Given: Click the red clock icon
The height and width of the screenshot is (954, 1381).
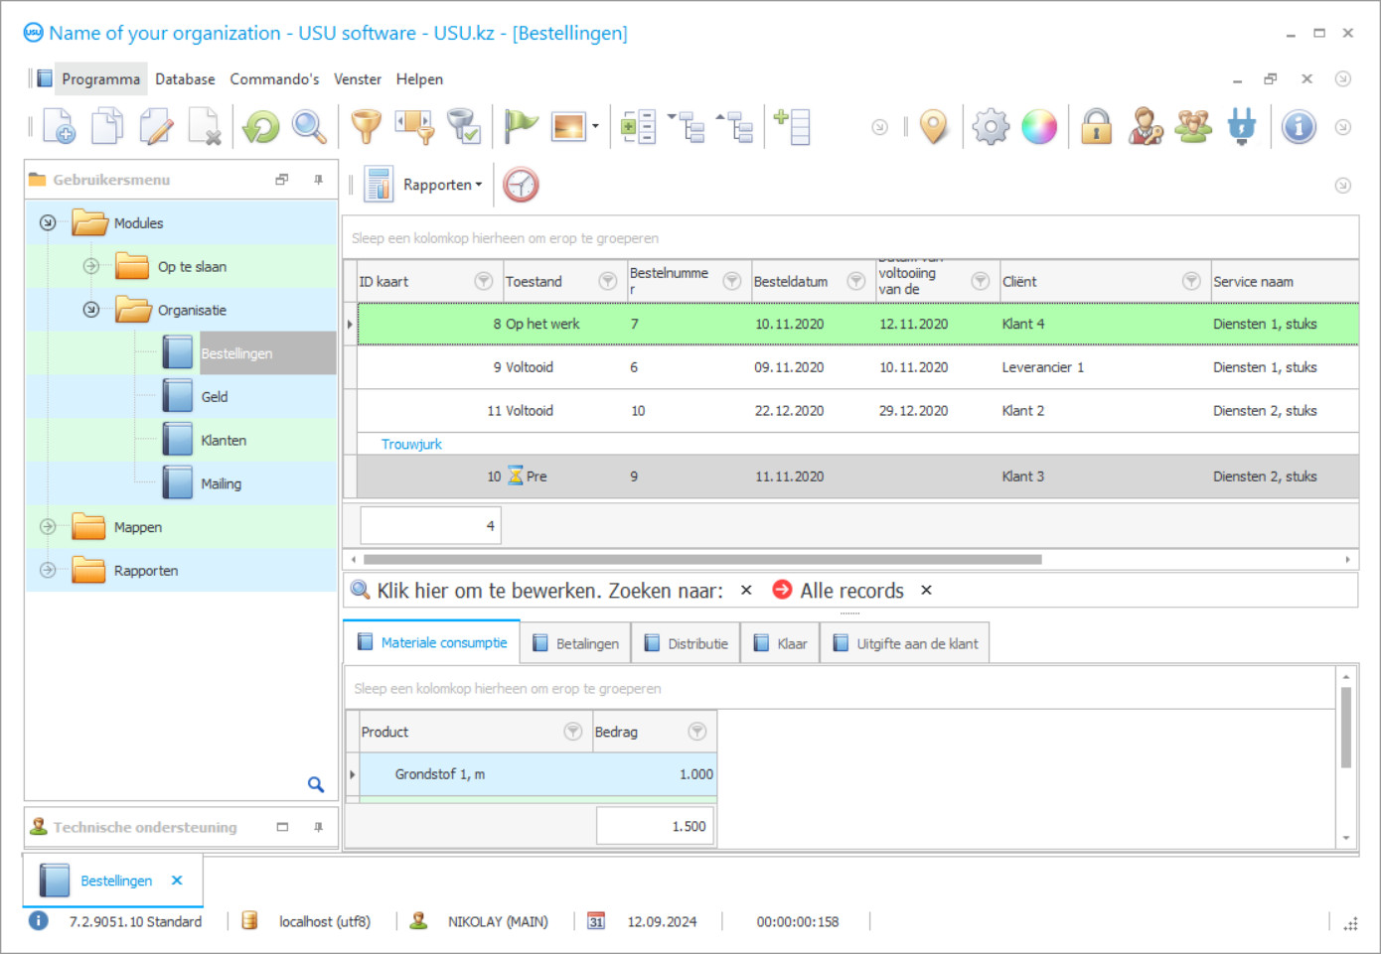Looking at the screenshot, I should (521, 185).
